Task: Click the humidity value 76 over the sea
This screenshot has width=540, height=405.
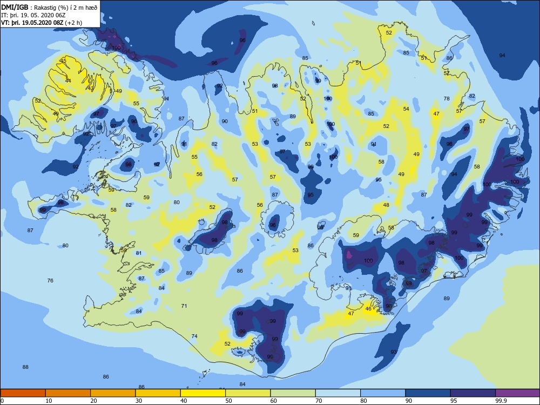Action: tap(50, 281)
